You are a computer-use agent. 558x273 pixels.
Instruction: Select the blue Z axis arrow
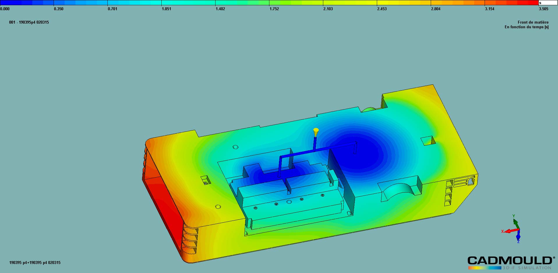[x=518, y=235]
